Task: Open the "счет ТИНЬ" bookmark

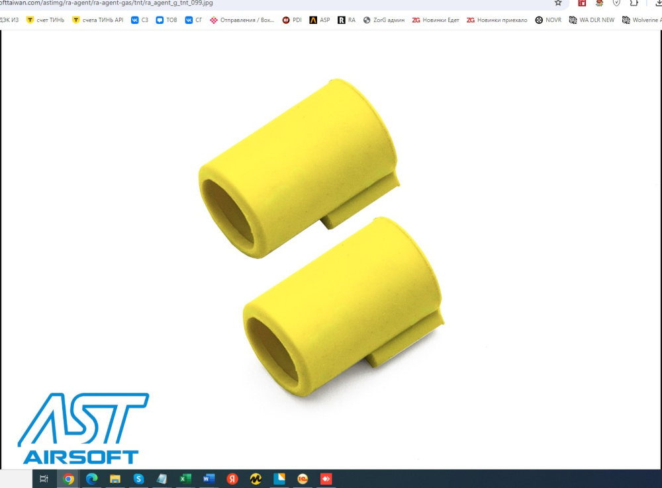Action: click(45, 20)
